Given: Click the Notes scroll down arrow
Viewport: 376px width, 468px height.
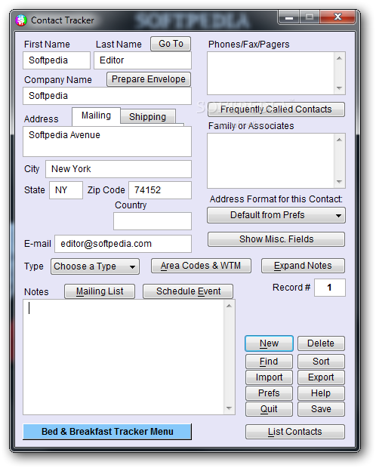Looking at the screenshot, I should [229, 408].
